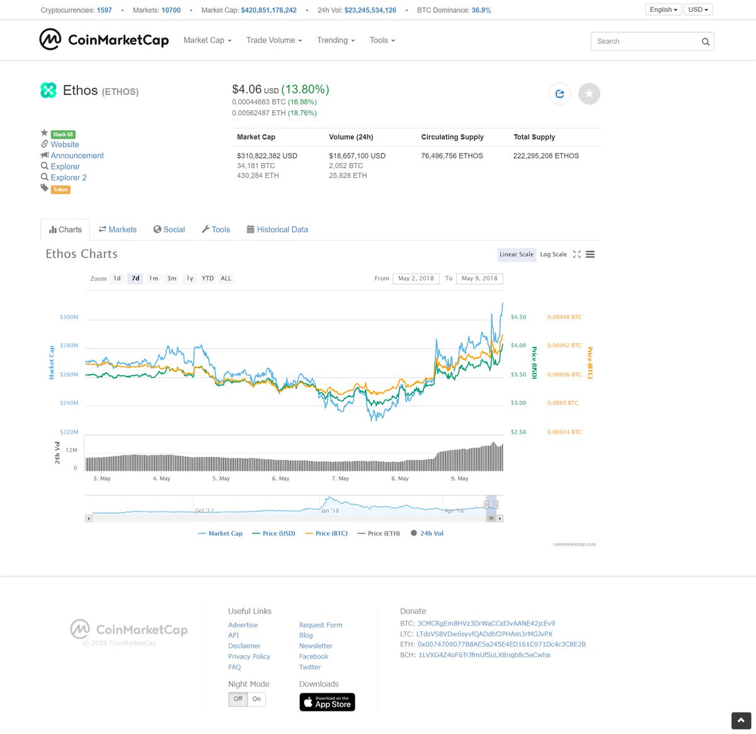This screenshot has width=756, height=734.
Task: Switch to the Tools tab
Action: tap(215, 230)
